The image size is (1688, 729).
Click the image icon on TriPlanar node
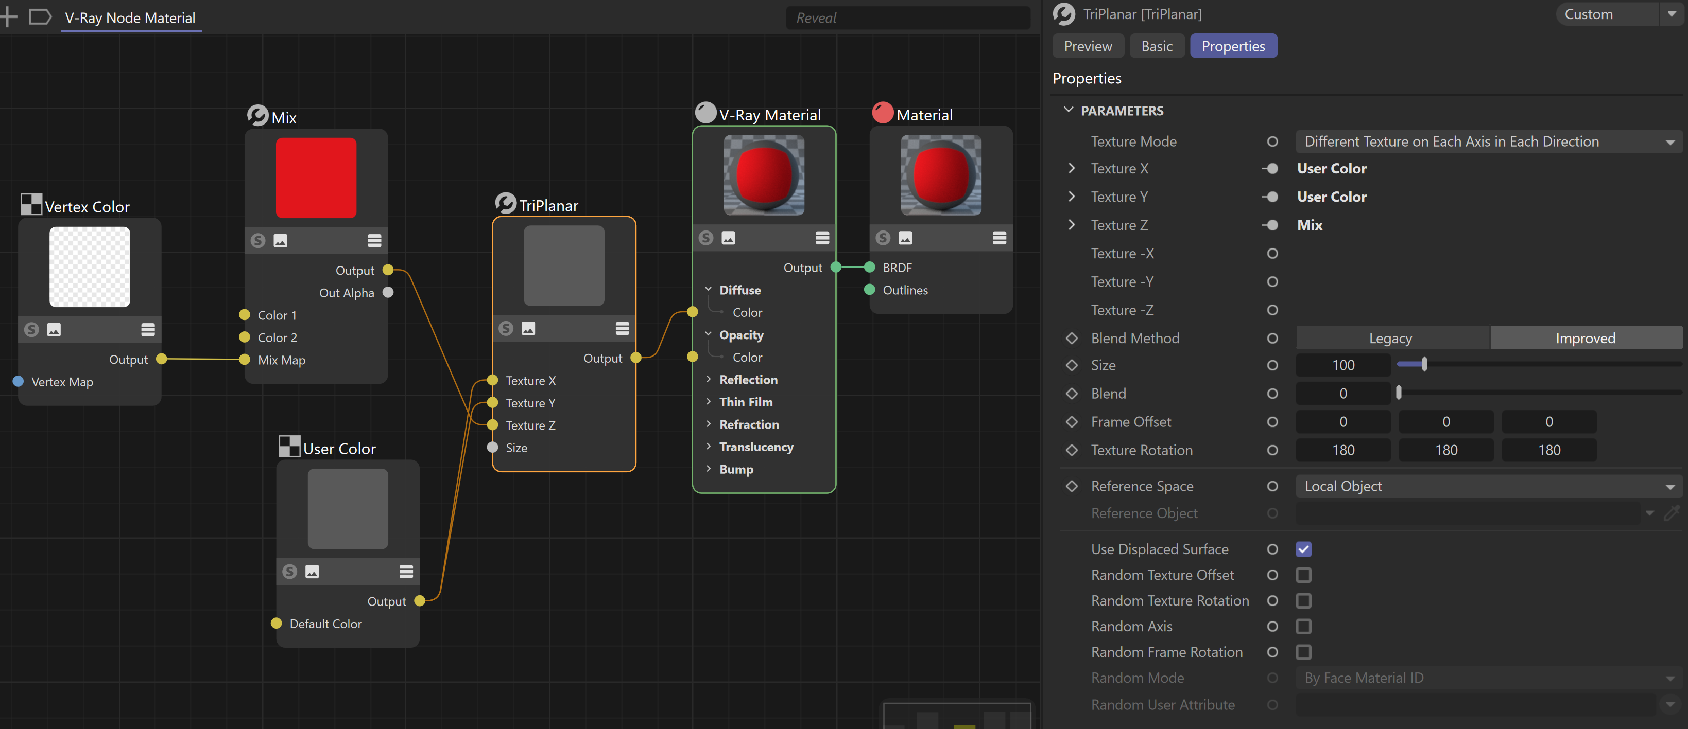click(528, 329)
